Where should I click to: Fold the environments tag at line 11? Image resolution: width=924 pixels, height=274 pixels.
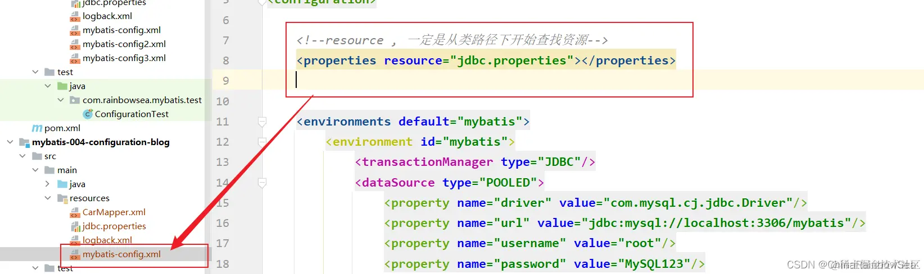[262, 122]
